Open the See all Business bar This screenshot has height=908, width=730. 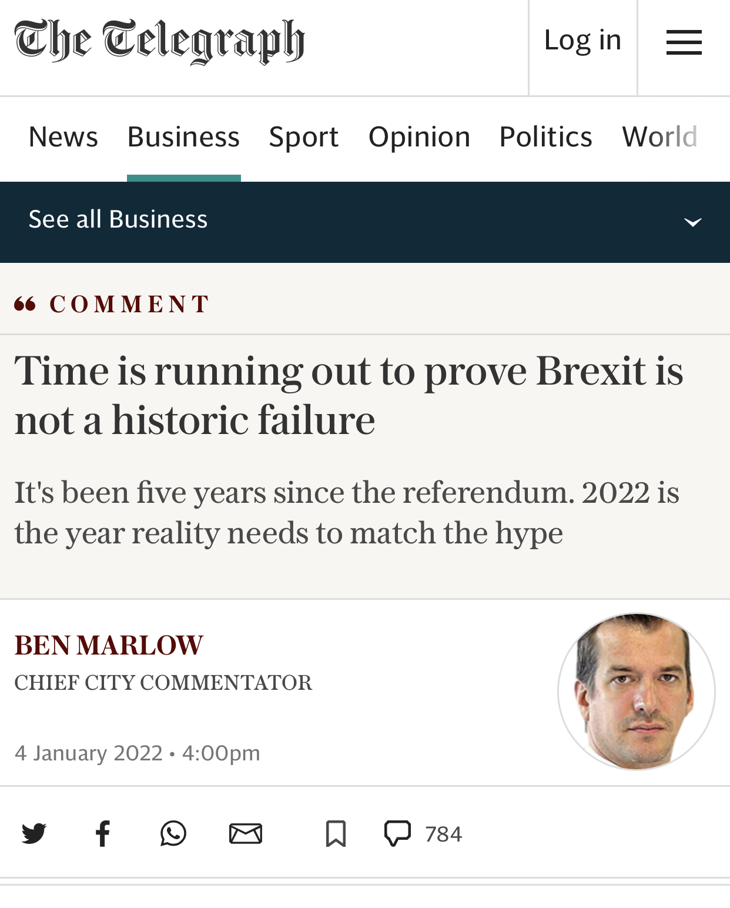coord(118,219)
